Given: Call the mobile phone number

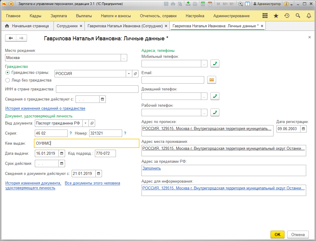Looking at the screenshot, I should pyautogui.click(x=215, y=63).
